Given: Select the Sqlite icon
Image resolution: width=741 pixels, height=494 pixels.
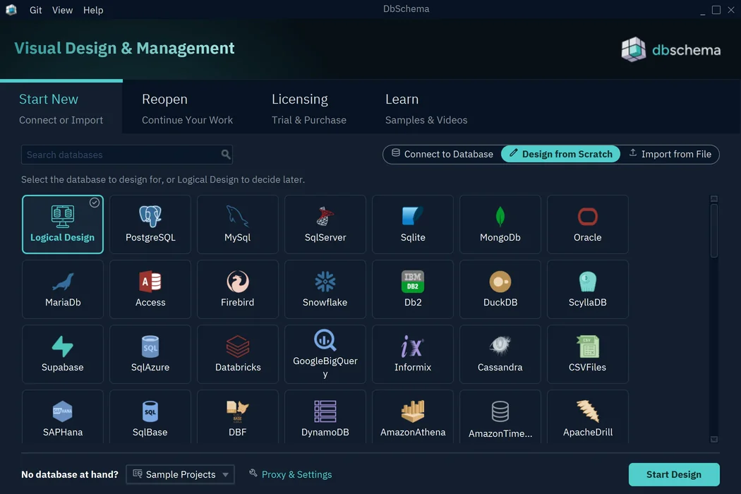Looking at the screenshot, I should [x=413, y=216].
